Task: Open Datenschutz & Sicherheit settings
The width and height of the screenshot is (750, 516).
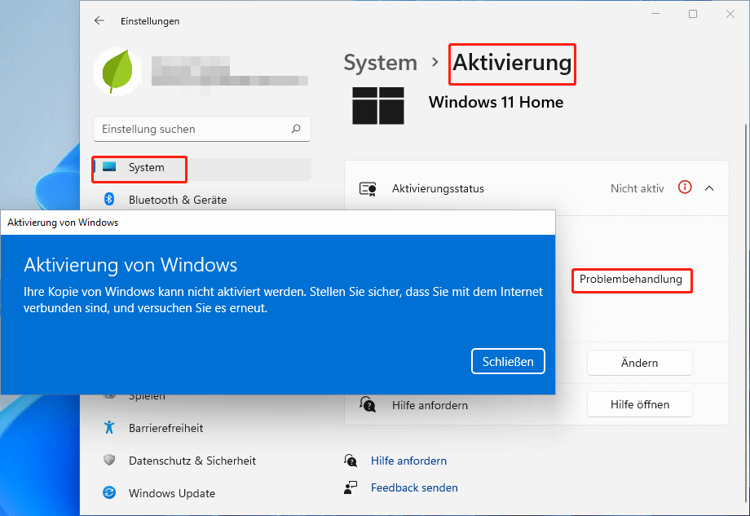Action: click(x=202, y=461)
